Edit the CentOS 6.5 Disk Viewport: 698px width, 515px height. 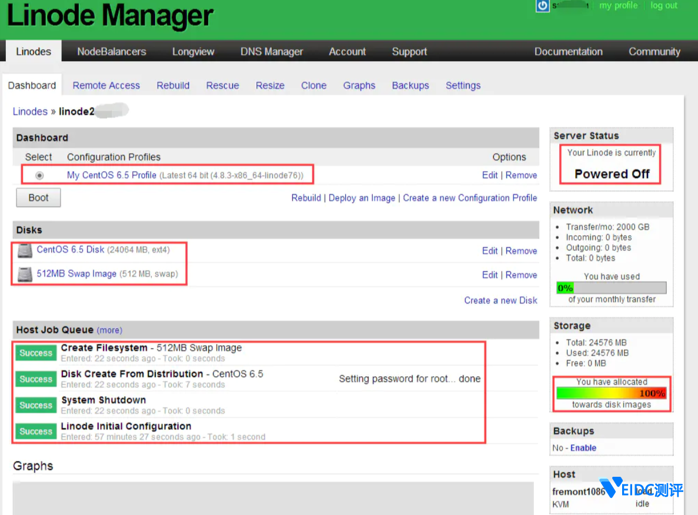tap(490, 251)
